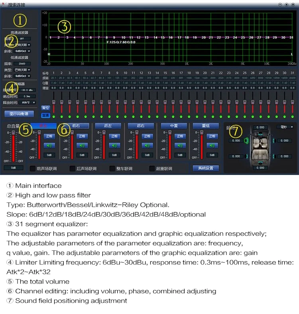Switch to the 重低 channel tab
Image resolution: width=299 pixels, height=314 pixels.
(206, 126)
